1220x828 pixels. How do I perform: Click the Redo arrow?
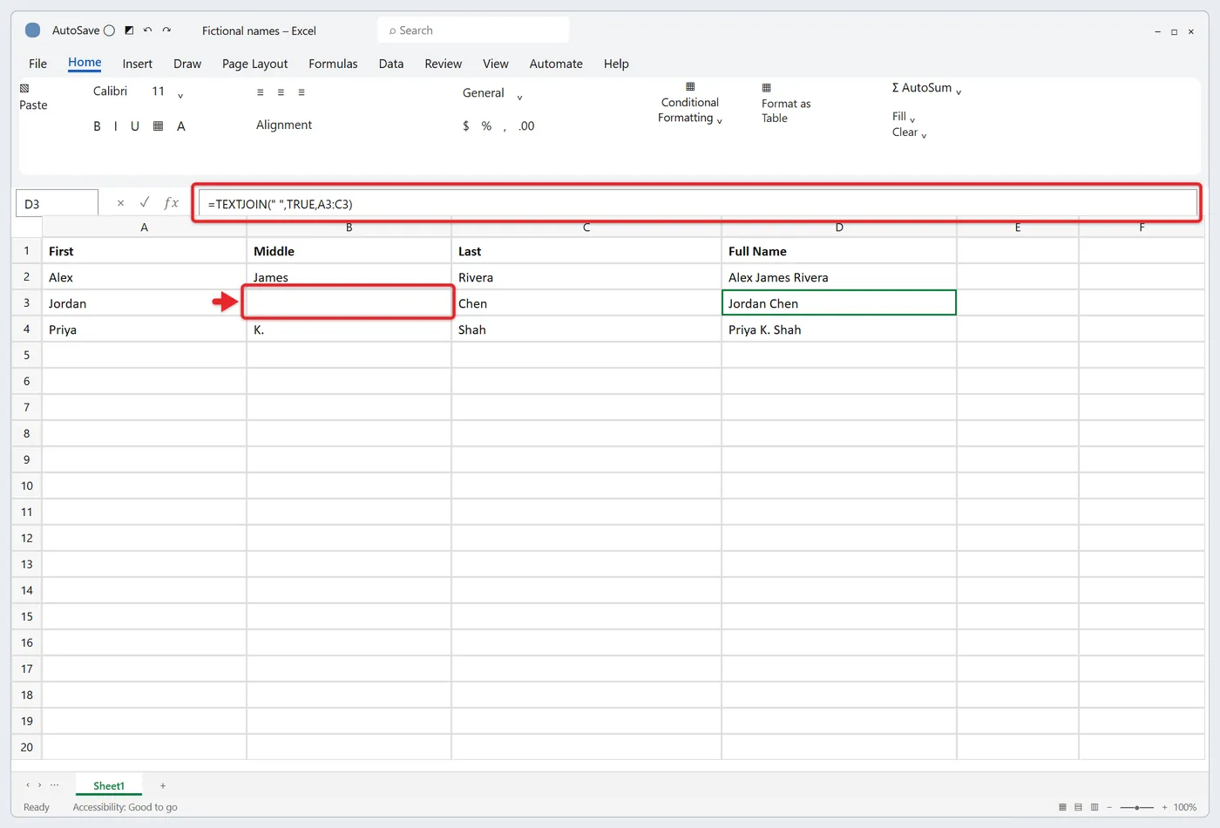[166, 31]
